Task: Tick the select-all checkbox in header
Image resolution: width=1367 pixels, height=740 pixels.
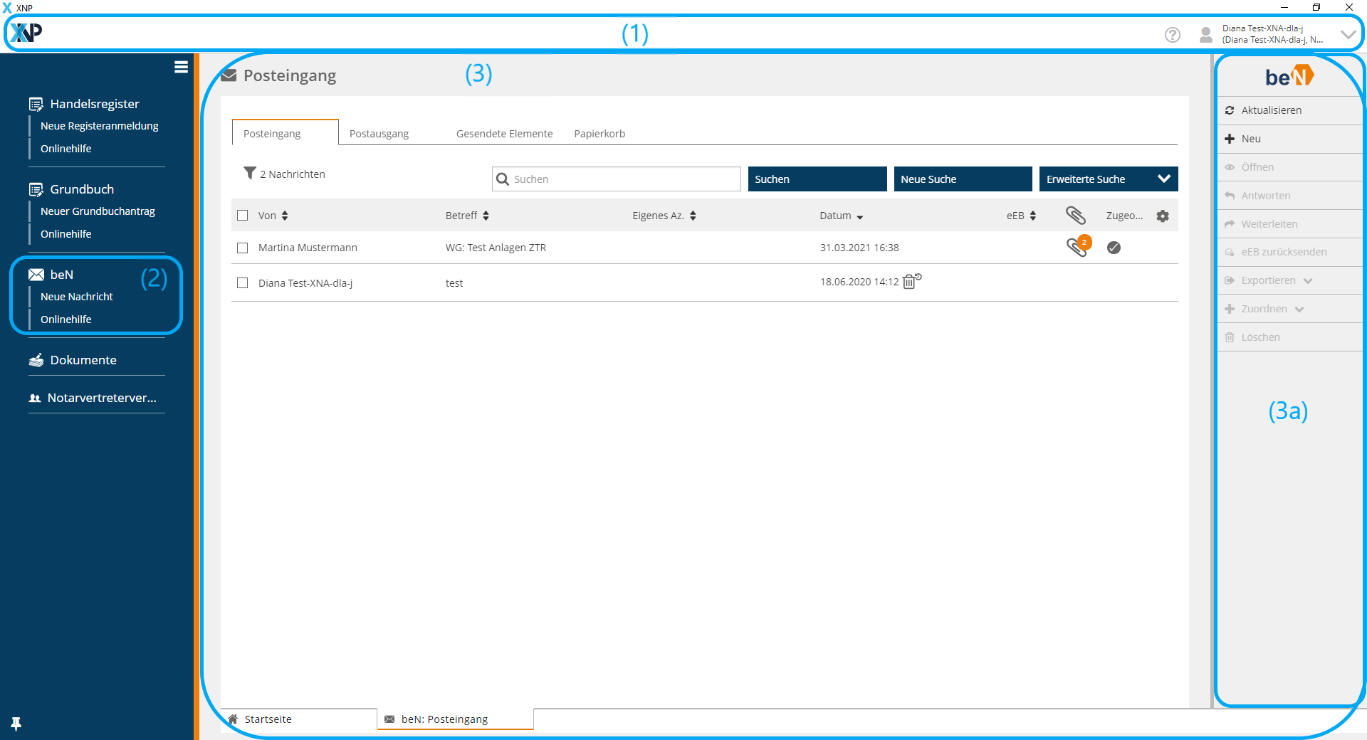Action: click(x=243, y=216)
